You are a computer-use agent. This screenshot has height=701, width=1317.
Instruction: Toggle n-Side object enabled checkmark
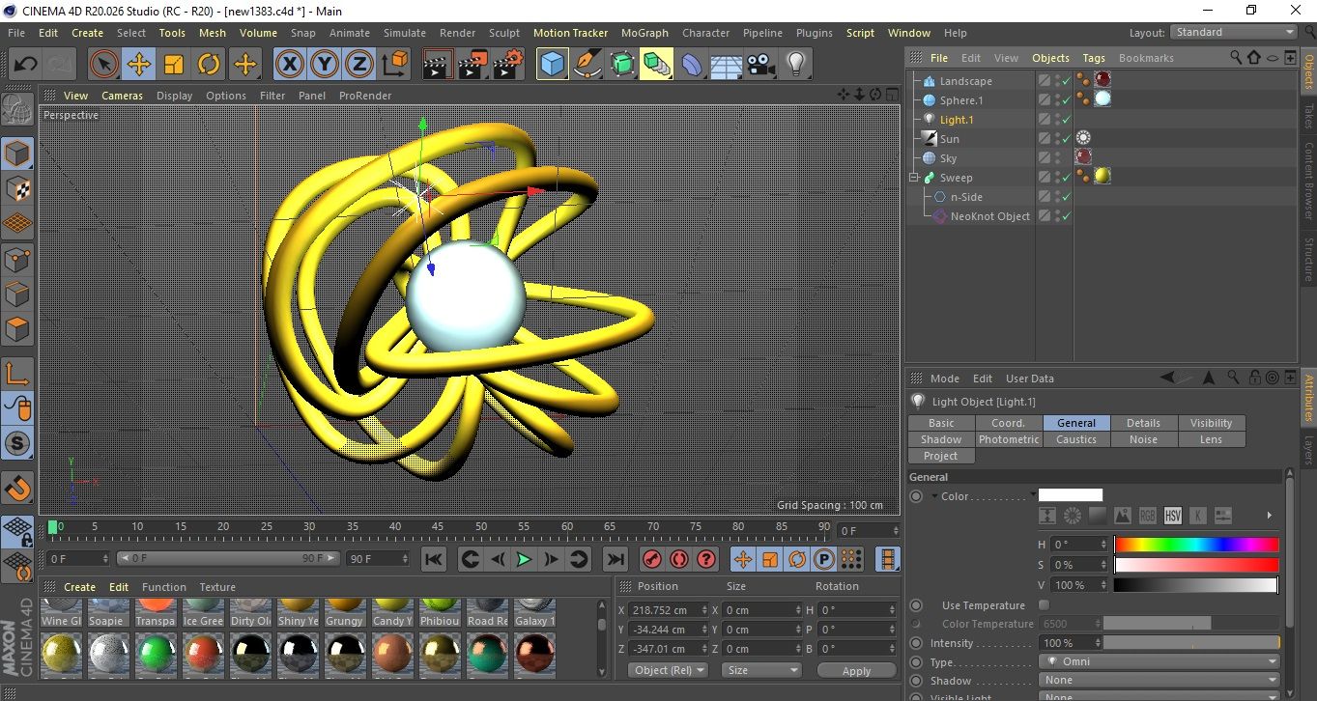tap(1066, 197)
